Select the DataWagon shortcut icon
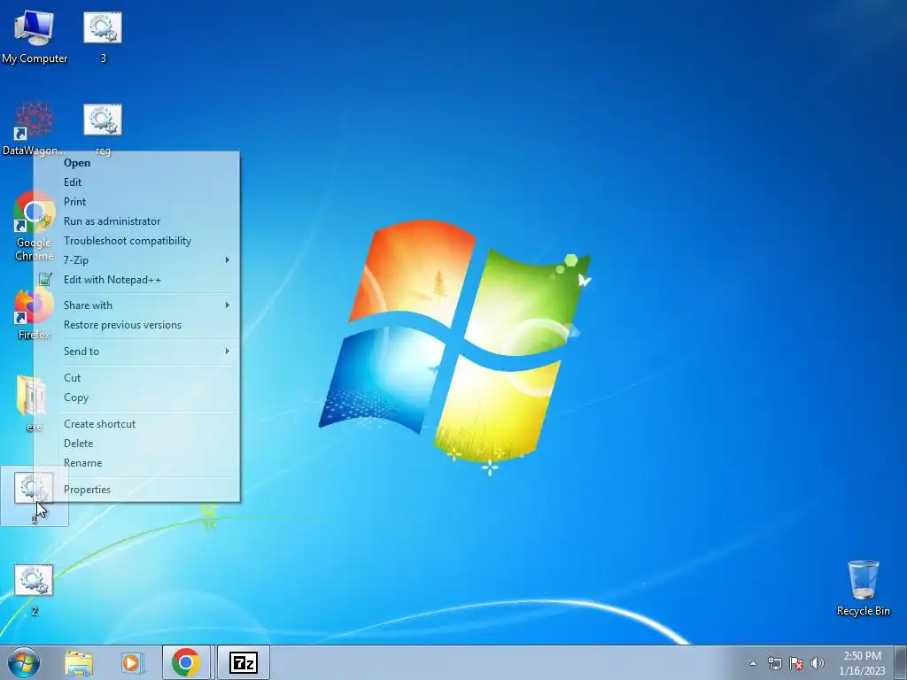This screenshot has width=907, height=680. click(x=34, y=128)
